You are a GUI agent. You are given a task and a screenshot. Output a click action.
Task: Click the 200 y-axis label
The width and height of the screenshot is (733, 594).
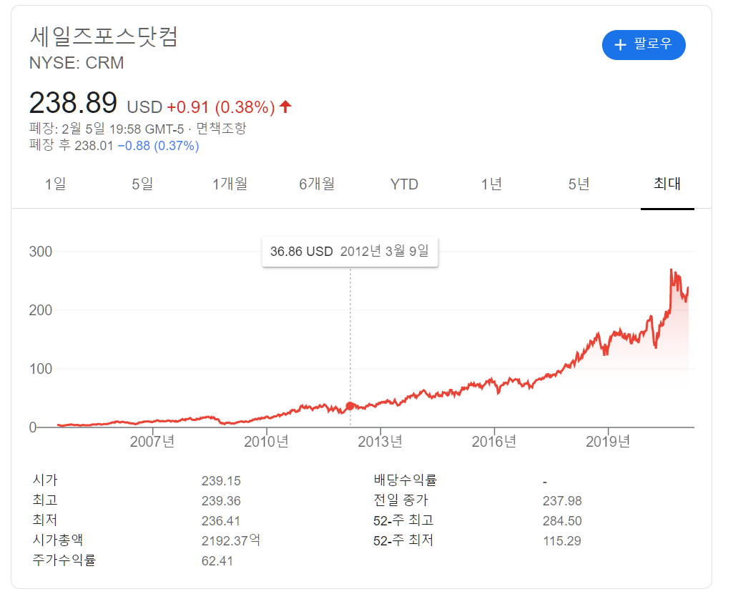tap(41, 310)
